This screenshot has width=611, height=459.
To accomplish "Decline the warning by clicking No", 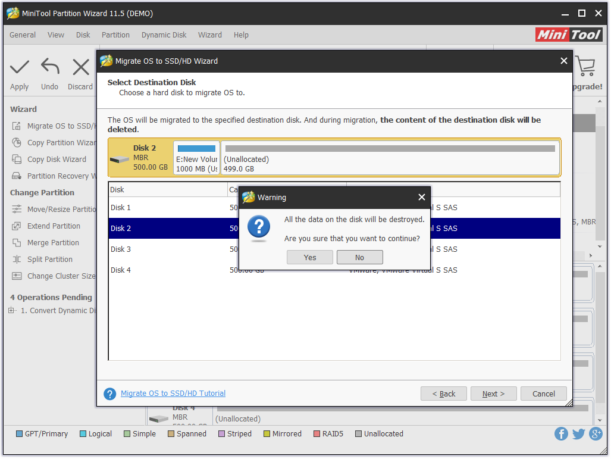I will pyautogui.click(x=360, y=257).
